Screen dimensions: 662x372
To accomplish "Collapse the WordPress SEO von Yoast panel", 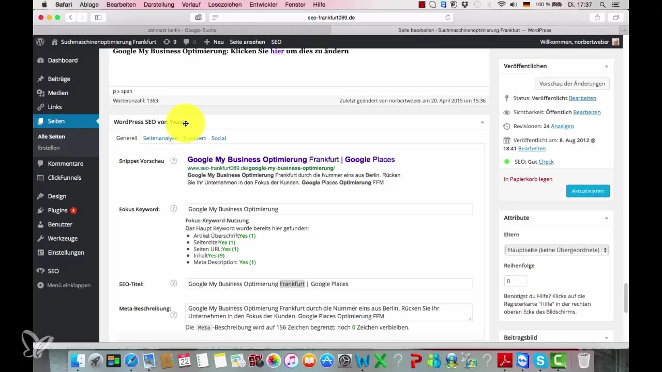I will click(482, 122).
